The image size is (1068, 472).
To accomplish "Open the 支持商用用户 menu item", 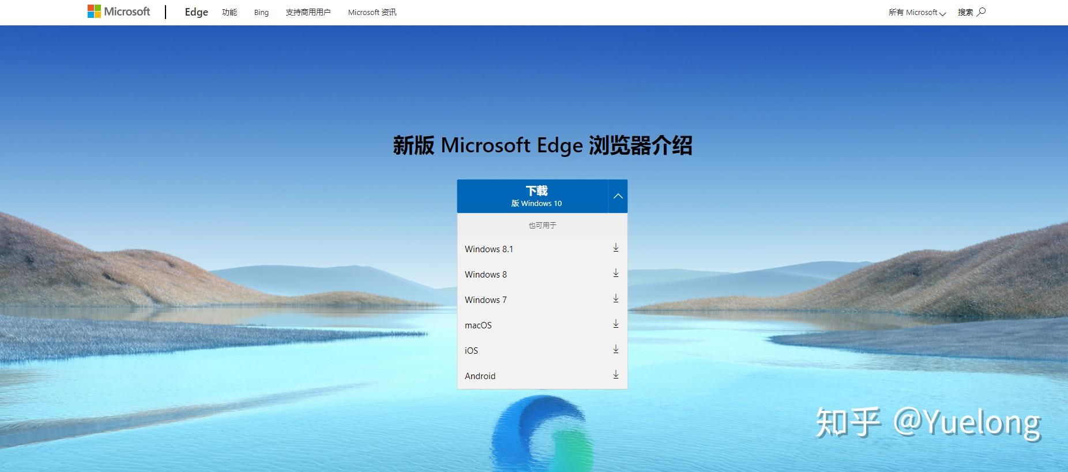I will point(308,12).
